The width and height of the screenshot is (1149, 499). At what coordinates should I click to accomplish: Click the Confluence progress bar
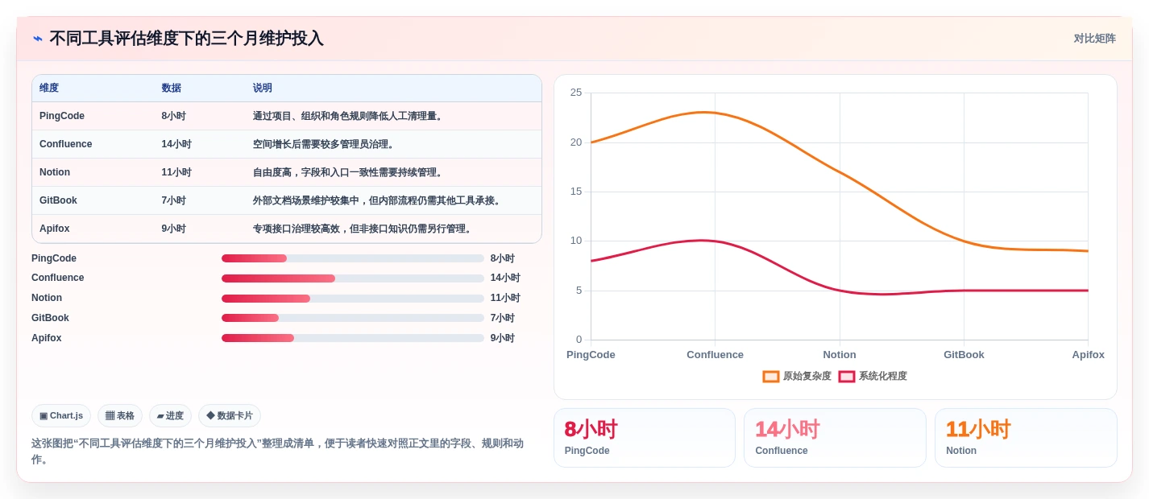[353, 278]
